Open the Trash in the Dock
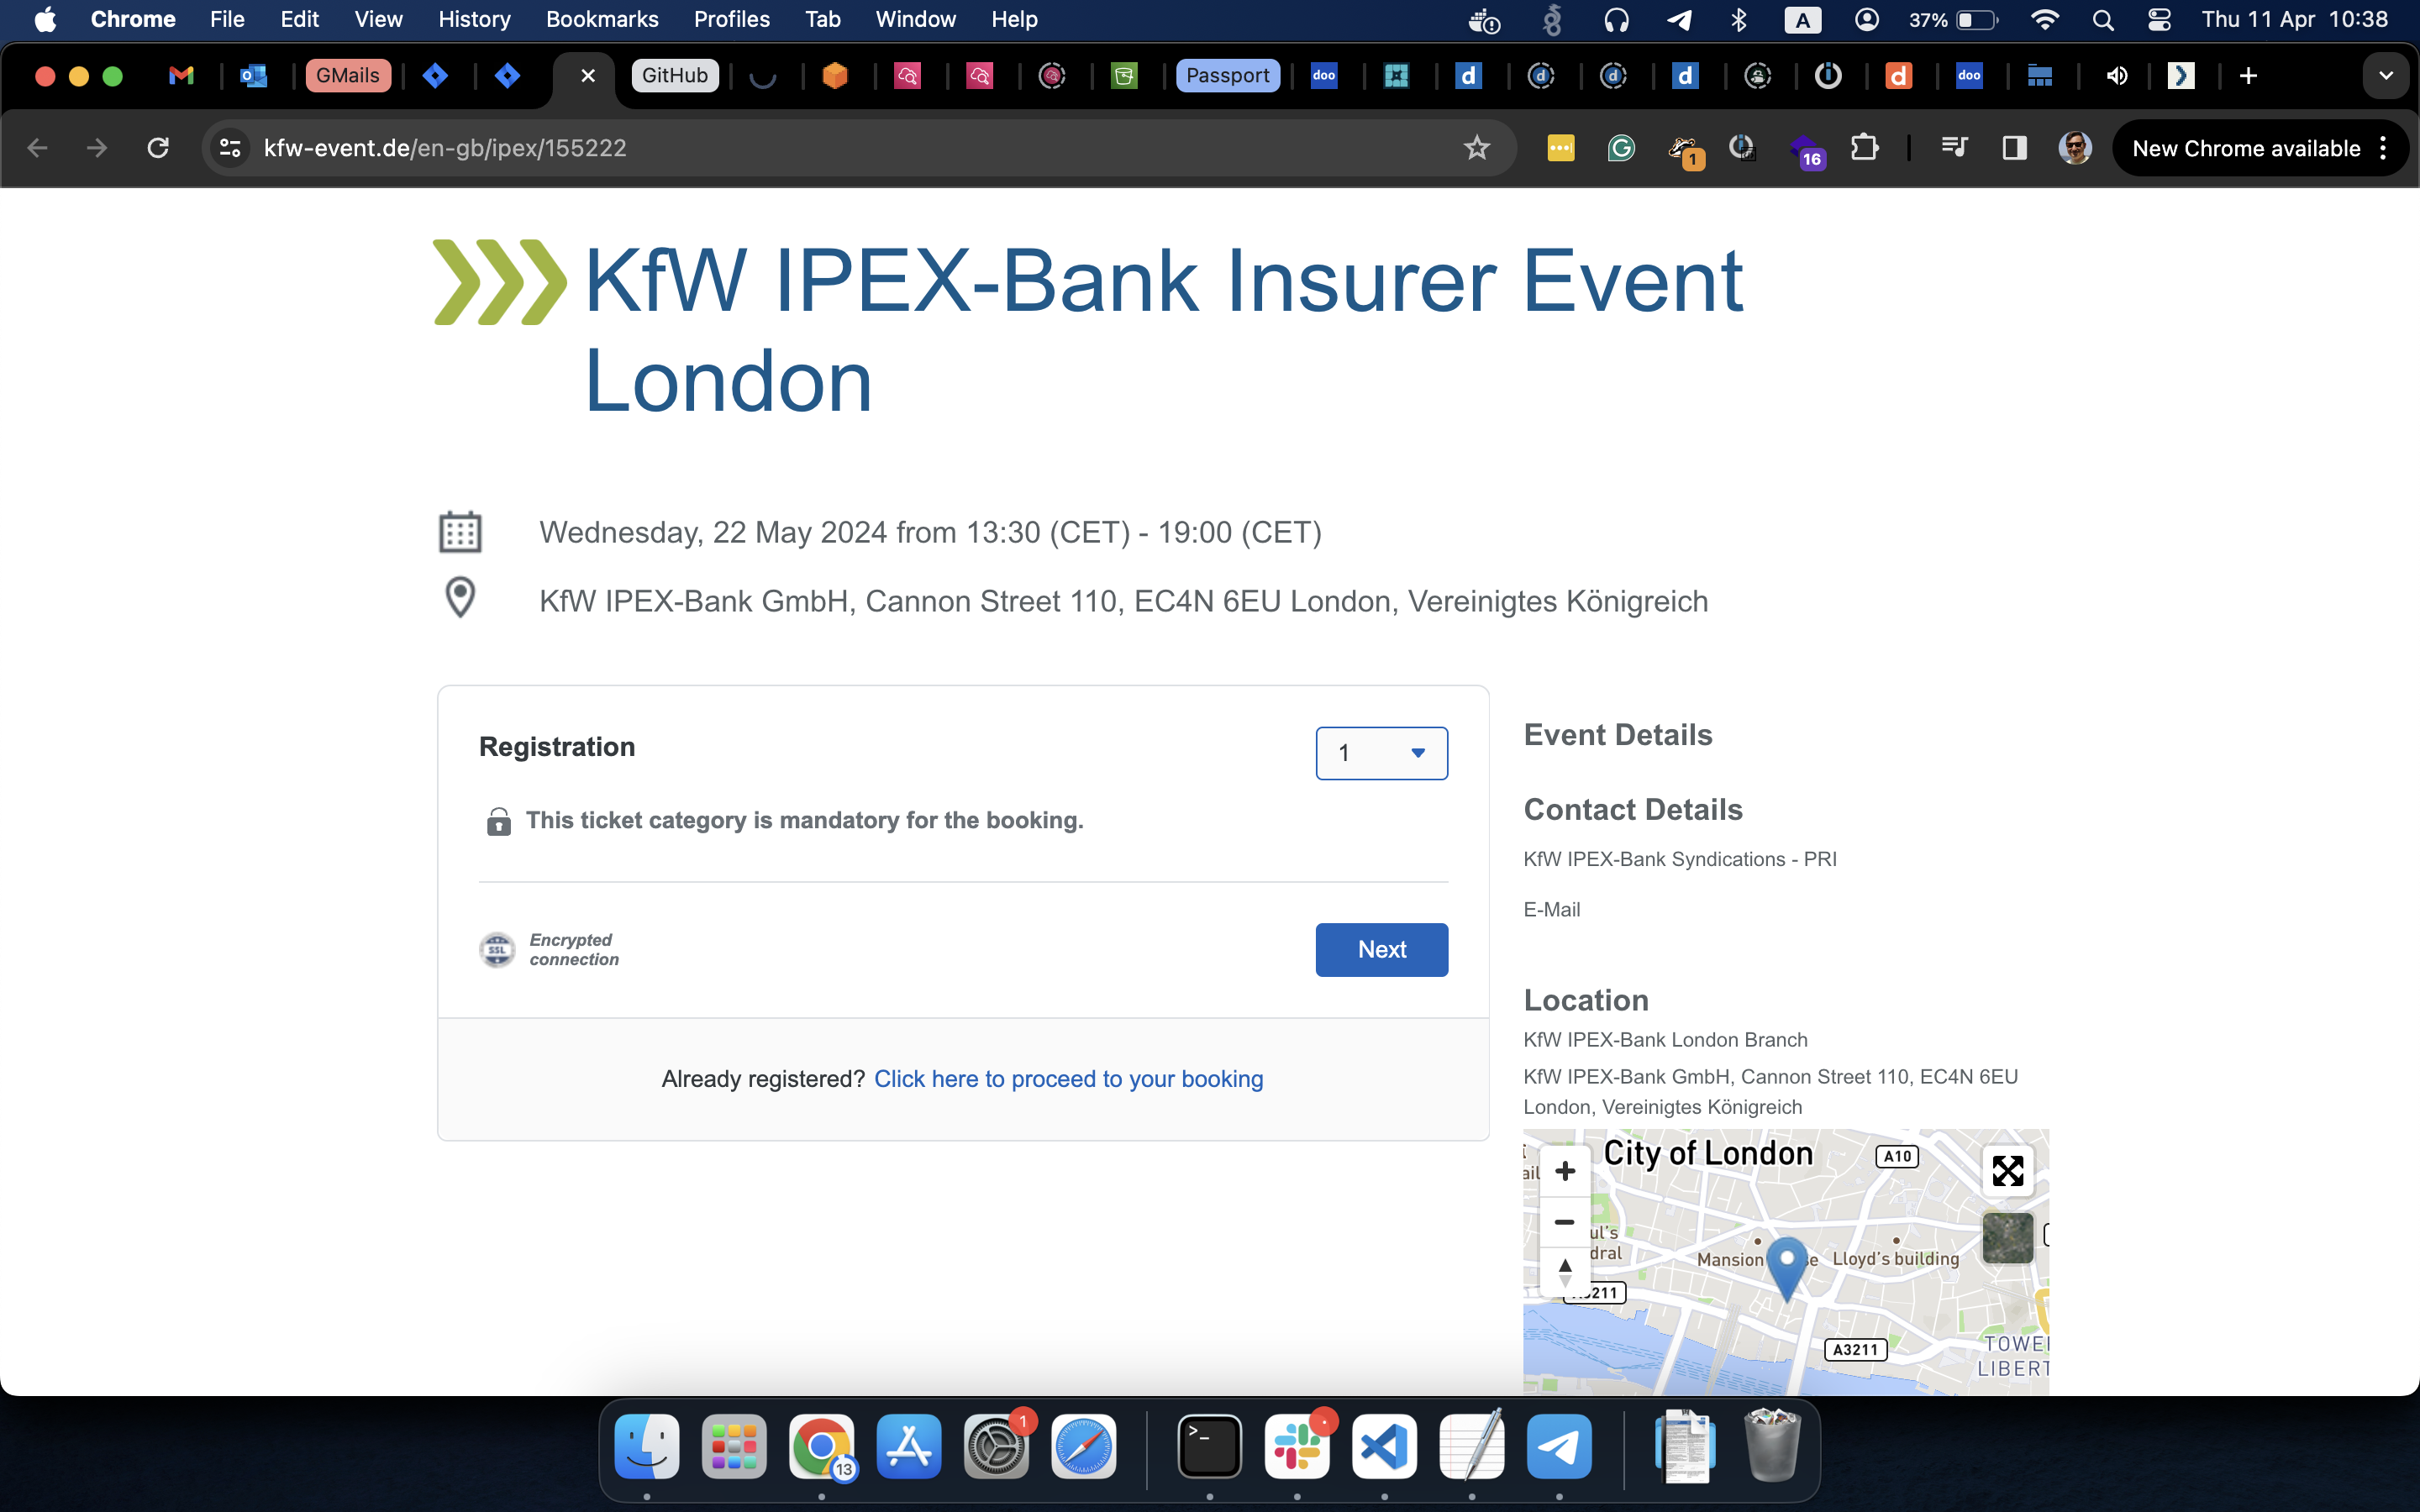2420x1512 pixels. click(x=1772, y=1446)
